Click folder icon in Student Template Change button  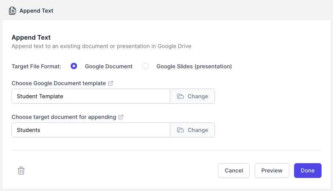(180, 96)
